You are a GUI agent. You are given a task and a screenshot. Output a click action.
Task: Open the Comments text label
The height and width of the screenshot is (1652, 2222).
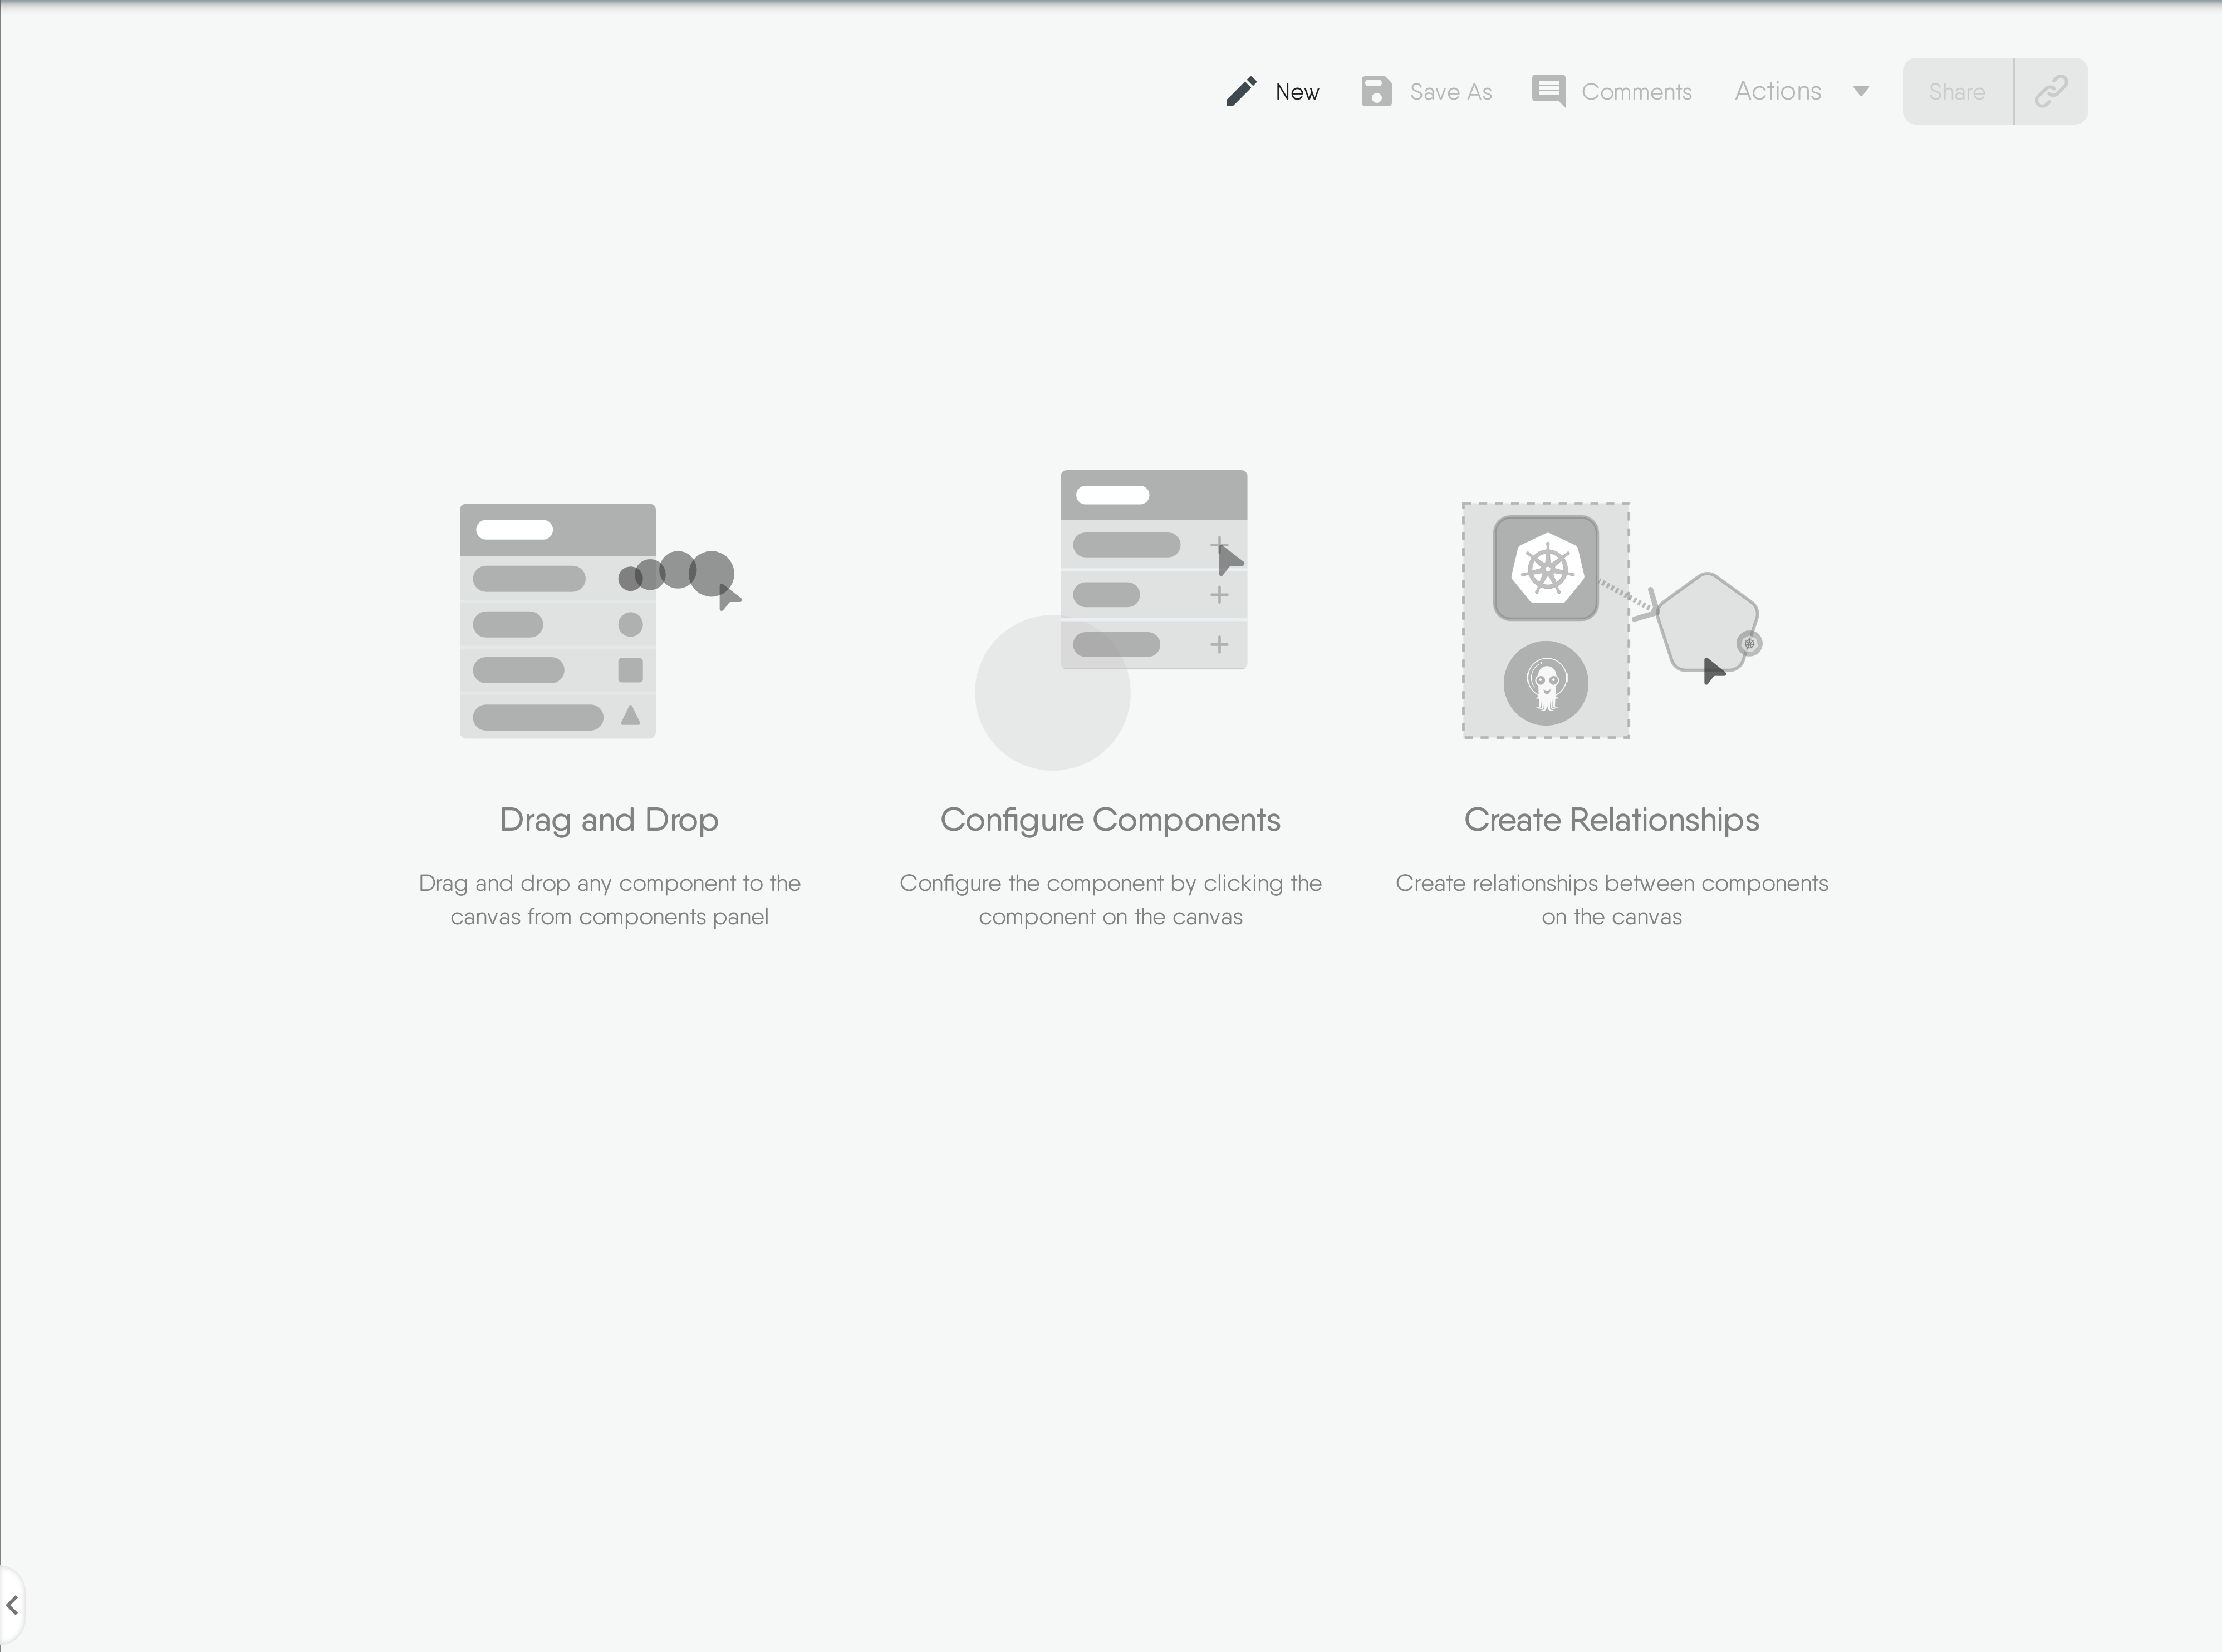point(1636,92)
